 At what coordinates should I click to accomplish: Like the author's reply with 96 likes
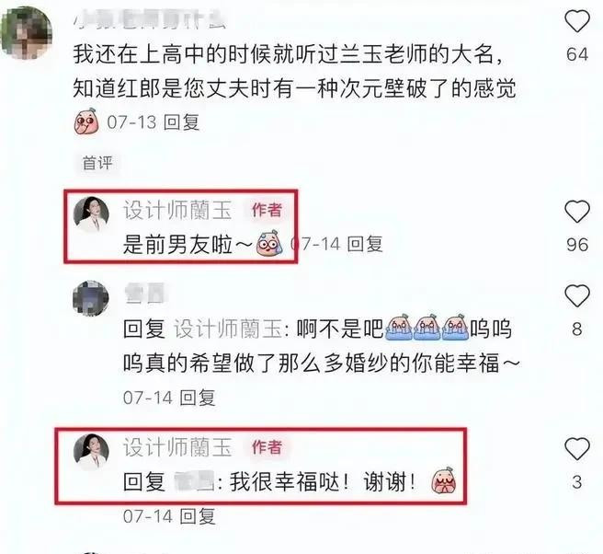pyautogui.click(x=577, y=212)
